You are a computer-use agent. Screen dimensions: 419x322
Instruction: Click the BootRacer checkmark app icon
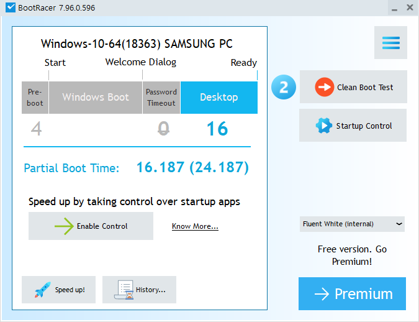click(x=11, y=7)
